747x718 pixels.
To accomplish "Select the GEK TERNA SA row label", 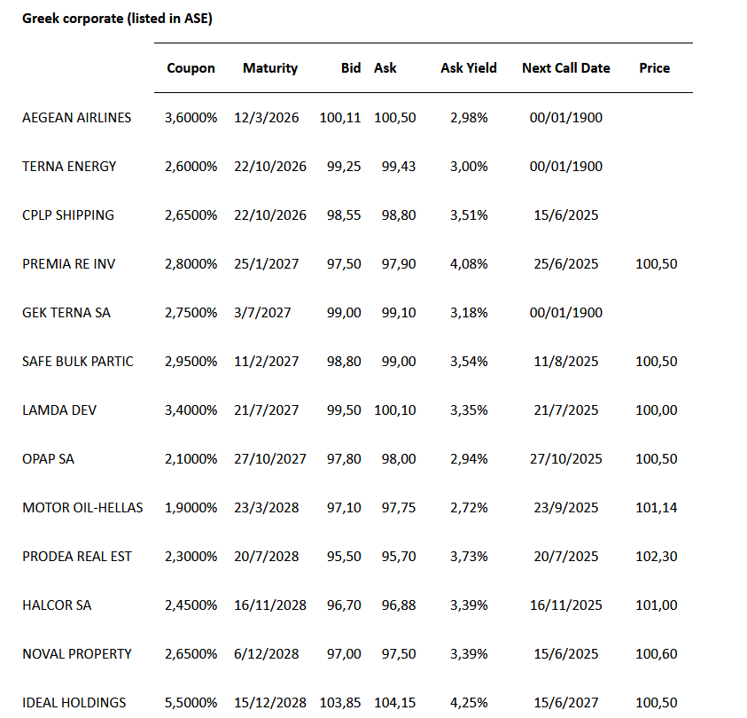I will click(x=66, y=313).
